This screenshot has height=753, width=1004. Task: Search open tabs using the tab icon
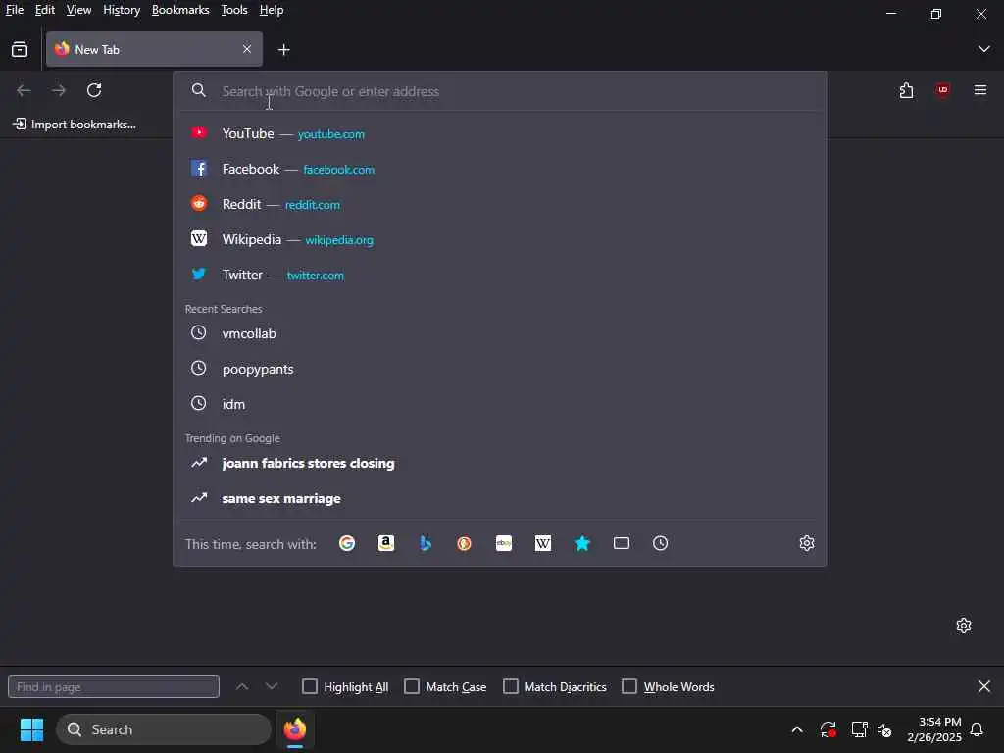click(621, 543)
